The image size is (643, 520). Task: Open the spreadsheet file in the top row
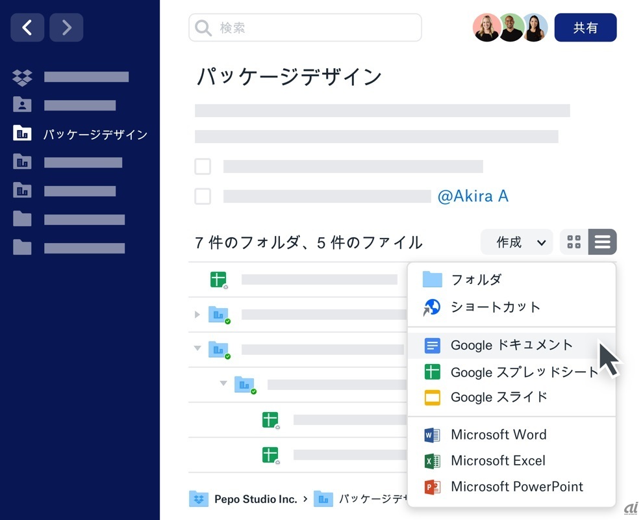pos(219,280)
